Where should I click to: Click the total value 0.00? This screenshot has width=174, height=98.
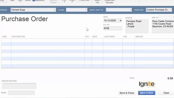tap(170, 78)
